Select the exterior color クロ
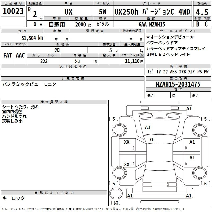This screenshot has height=212, width=212. tap(57, 50)
